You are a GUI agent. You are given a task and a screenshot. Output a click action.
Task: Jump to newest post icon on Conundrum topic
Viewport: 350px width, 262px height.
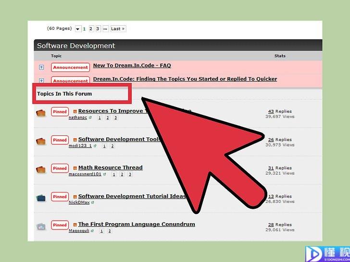pos(75,225)
